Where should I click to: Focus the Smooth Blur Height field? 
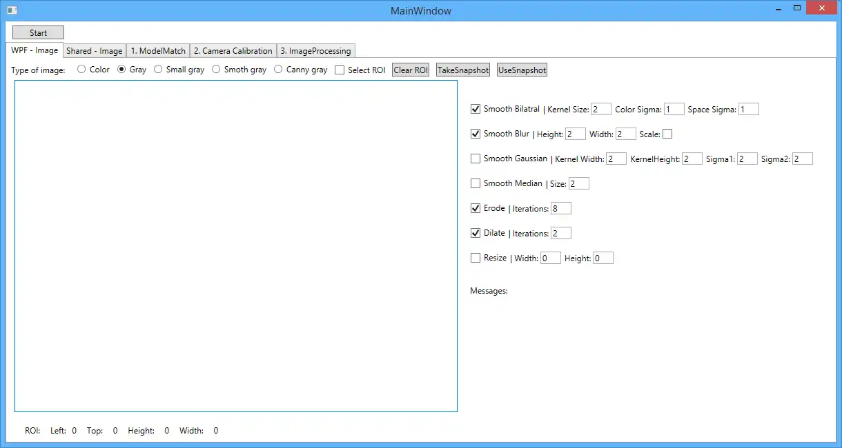click(x=576, y=134)
